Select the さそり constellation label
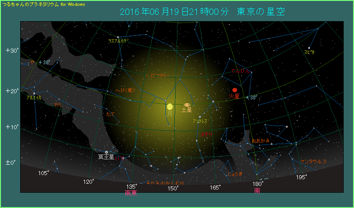Image resolution: width=354 pixels, height=208 pixels. tap(206, 134)
